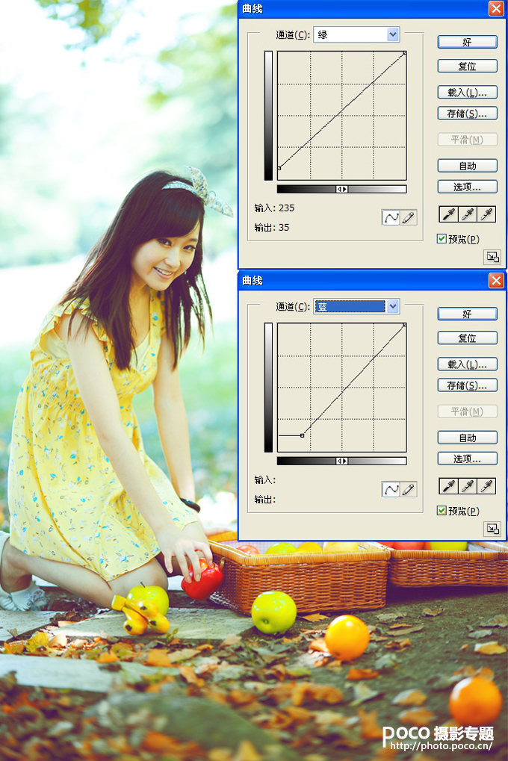Click 自动 button in green curves dialog

[467, 166]
